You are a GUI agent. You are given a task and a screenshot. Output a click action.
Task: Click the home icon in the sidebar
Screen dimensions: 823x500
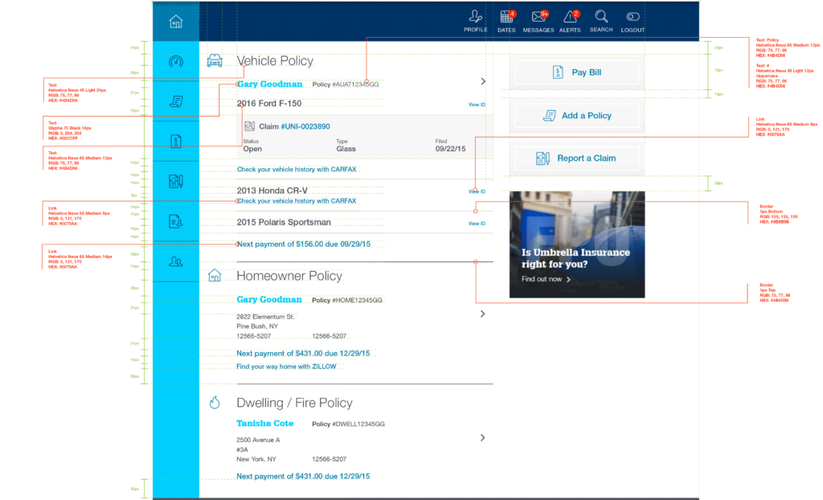click(x=176, y=22)
